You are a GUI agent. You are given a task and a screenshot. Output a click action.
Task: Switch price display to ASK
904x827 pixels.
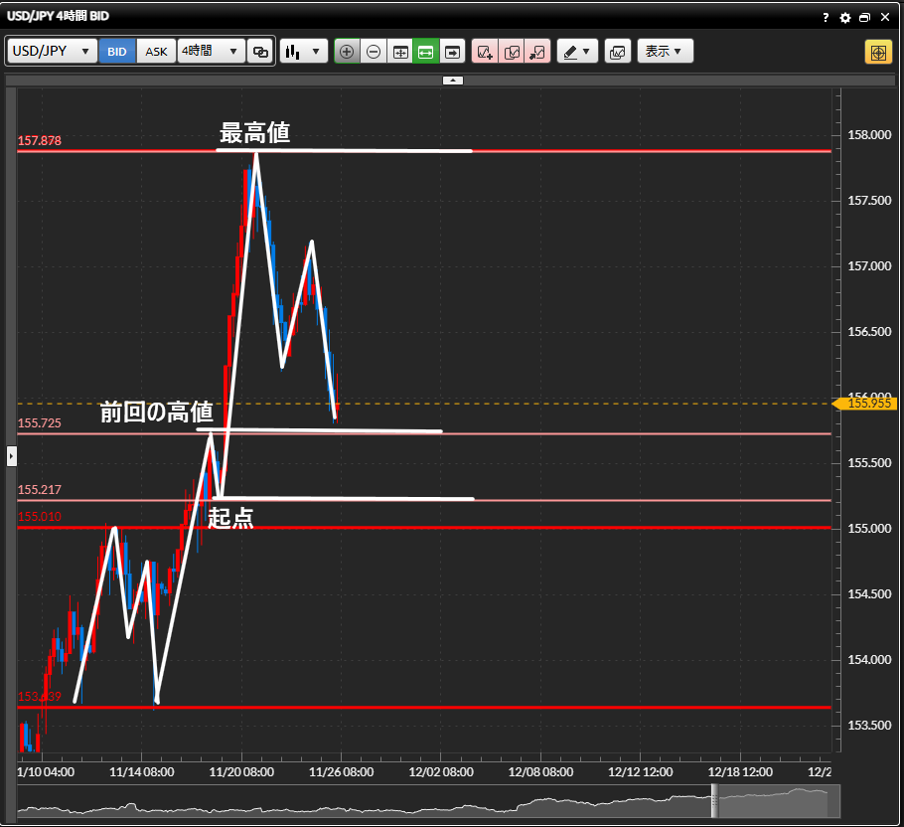pos(156,52)
